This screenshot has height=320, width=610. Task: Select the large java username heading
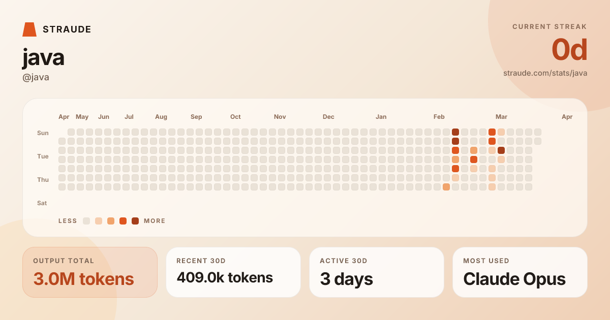[x=43, y=57]
